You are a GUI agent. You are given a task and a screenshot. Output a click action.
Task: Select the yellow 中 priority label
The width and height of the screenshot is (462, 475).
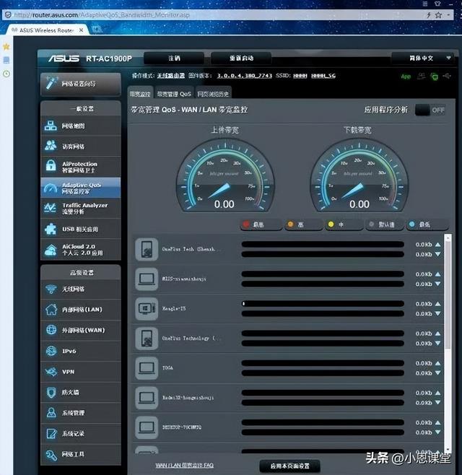[344, 225]
